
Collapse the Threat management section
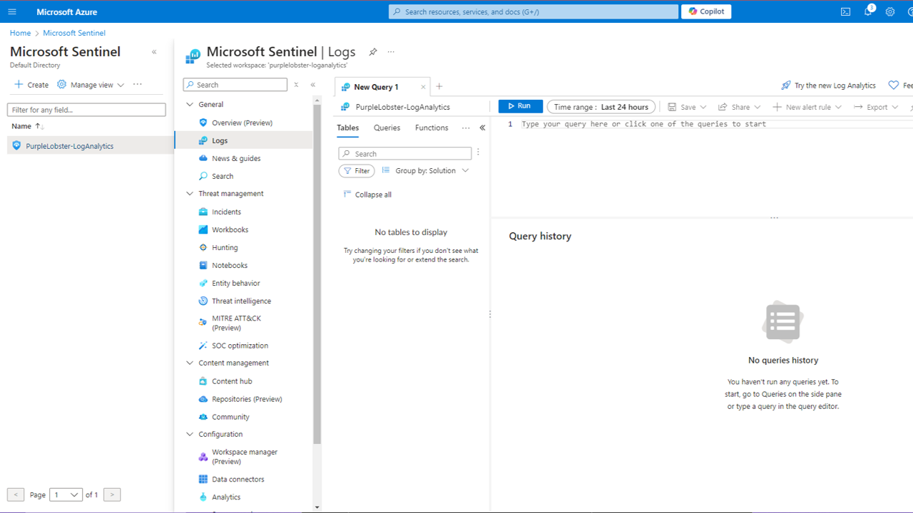coord(190,194)
